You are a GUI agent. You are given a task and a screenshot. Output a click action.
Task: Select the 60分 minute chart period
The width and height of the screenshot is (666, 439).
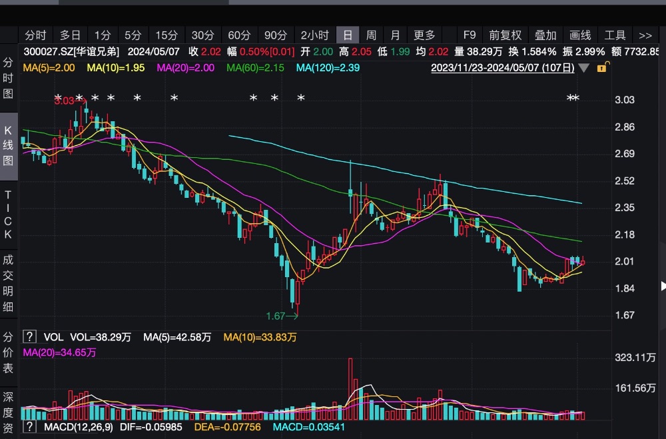pyautogui.click(x=239, y=35)
